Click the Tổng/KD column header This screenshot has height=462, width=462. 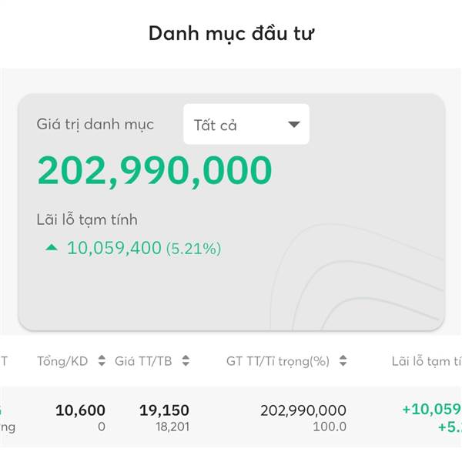[x=62, y=361]
